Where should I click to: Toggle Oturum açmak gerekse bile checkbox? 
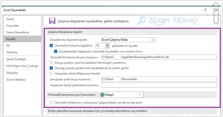point(51,68)
